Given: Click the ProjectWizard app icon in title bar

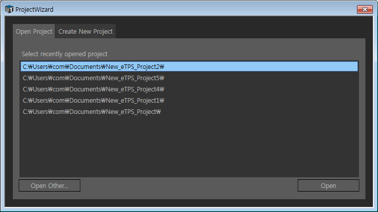Looking at the screenshot, I should [9, 9].
